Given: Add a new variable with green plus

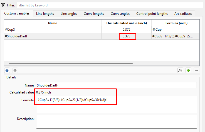Looking at the screenshot, I should click(x=188, y=71).
